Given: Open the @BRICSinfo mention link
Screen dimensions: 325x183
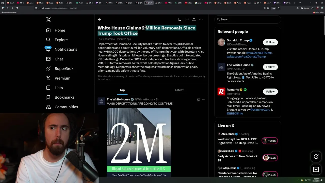Looking at the screenshot, I should click(235, 114).
